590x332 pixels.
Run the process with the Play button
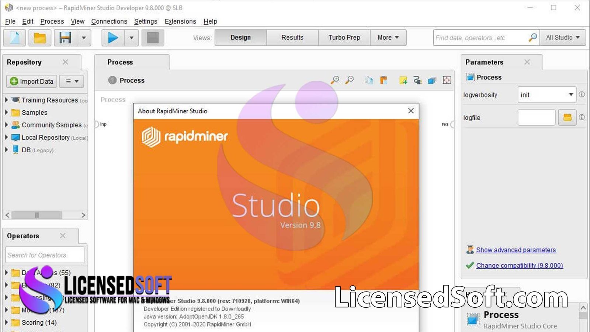click(113, 38)
